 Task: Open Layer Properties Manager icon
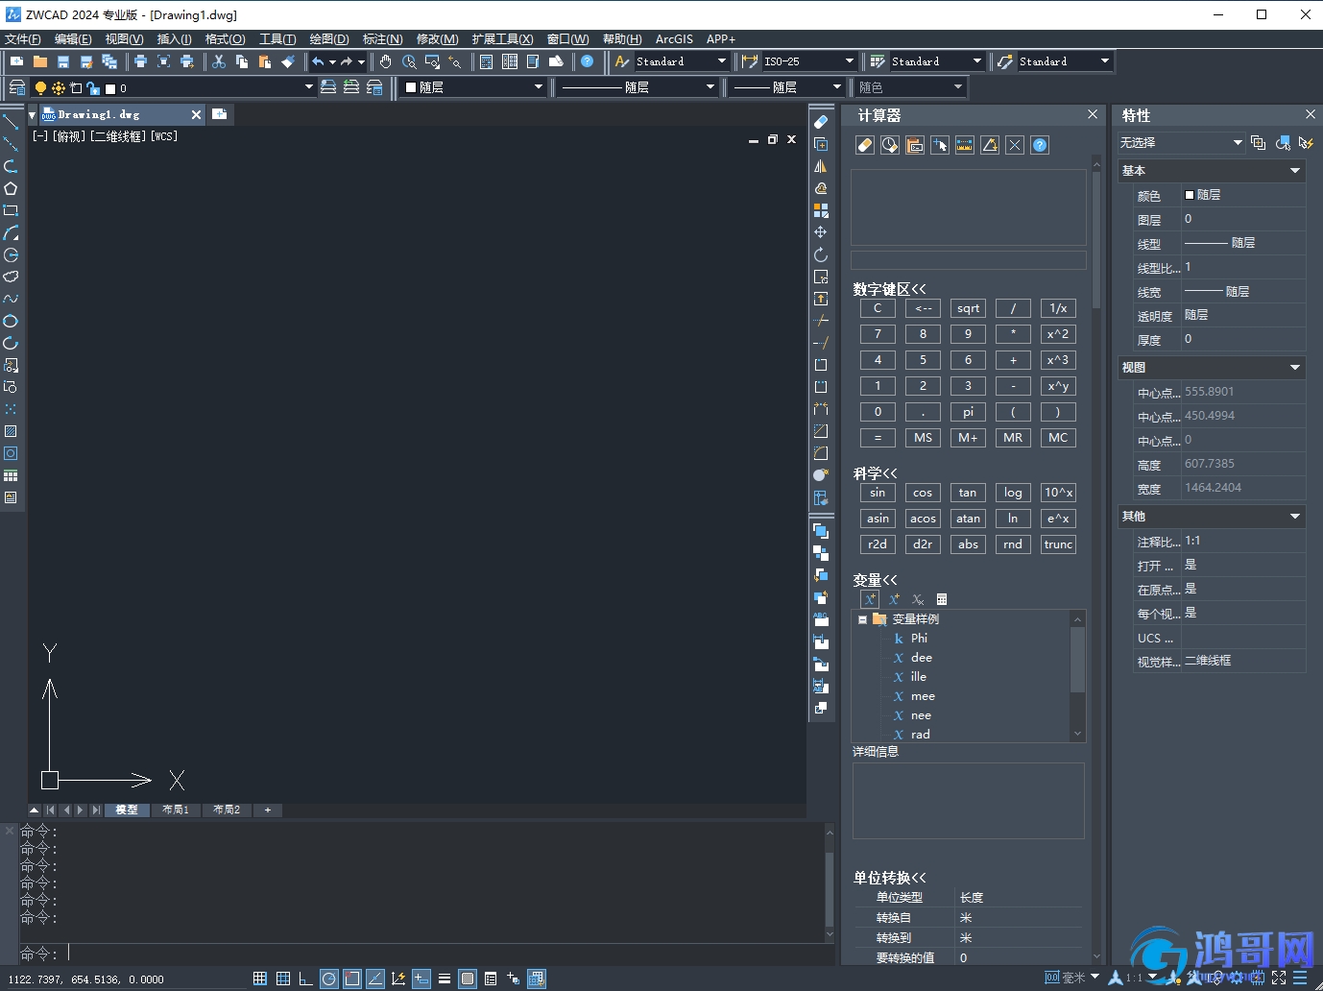(16, 87)
